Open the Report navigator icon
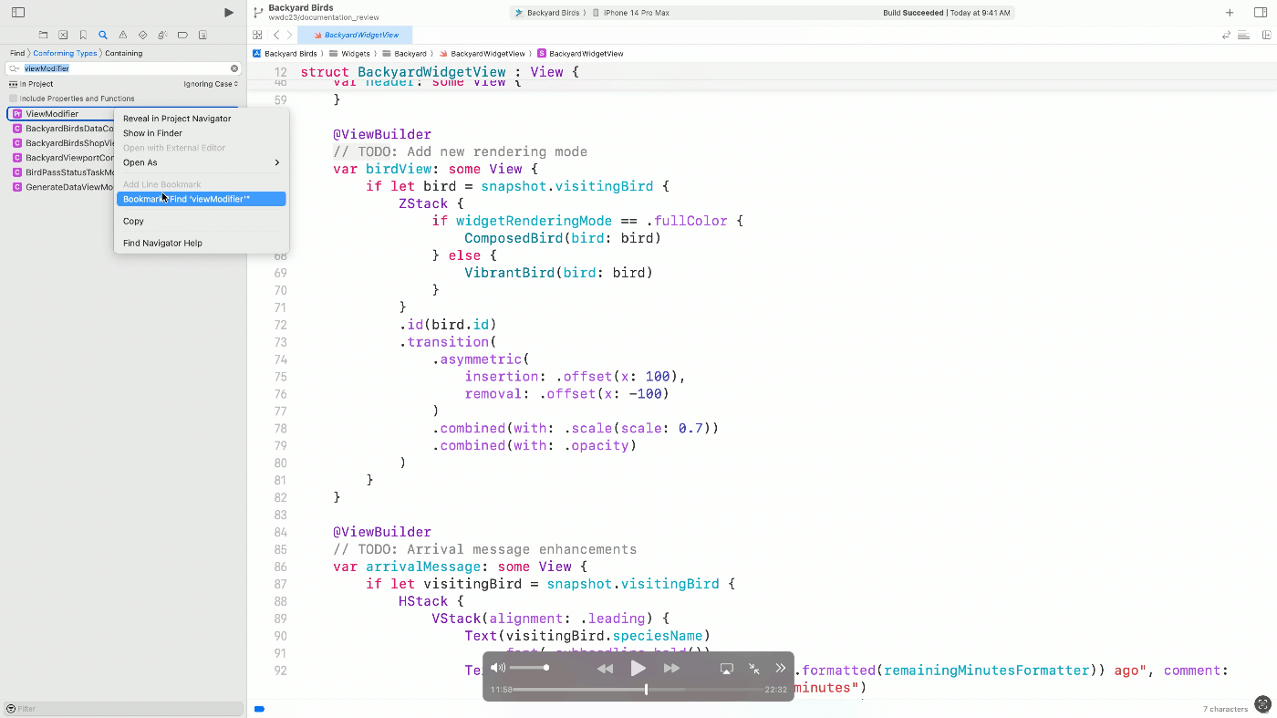 pyautogui.click(x=202, y=35)
